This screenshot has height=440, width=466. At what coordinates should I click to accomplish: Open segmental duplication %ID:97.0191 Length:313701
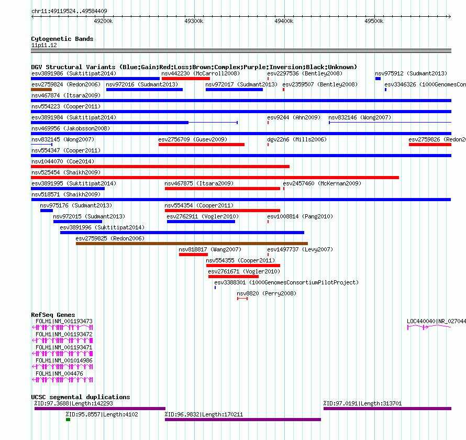pyautogui.click(x=387, y=409)
